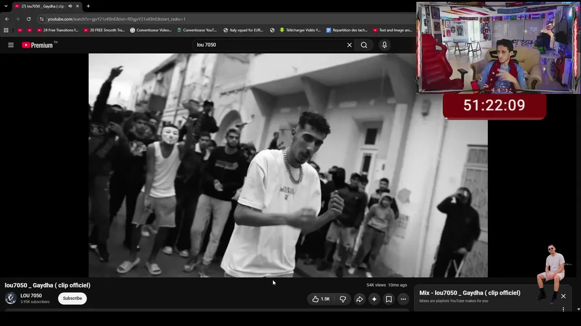Viewport: 581px width, 326px height.
Task: Go forward in the browser
Action: [18, 19]
